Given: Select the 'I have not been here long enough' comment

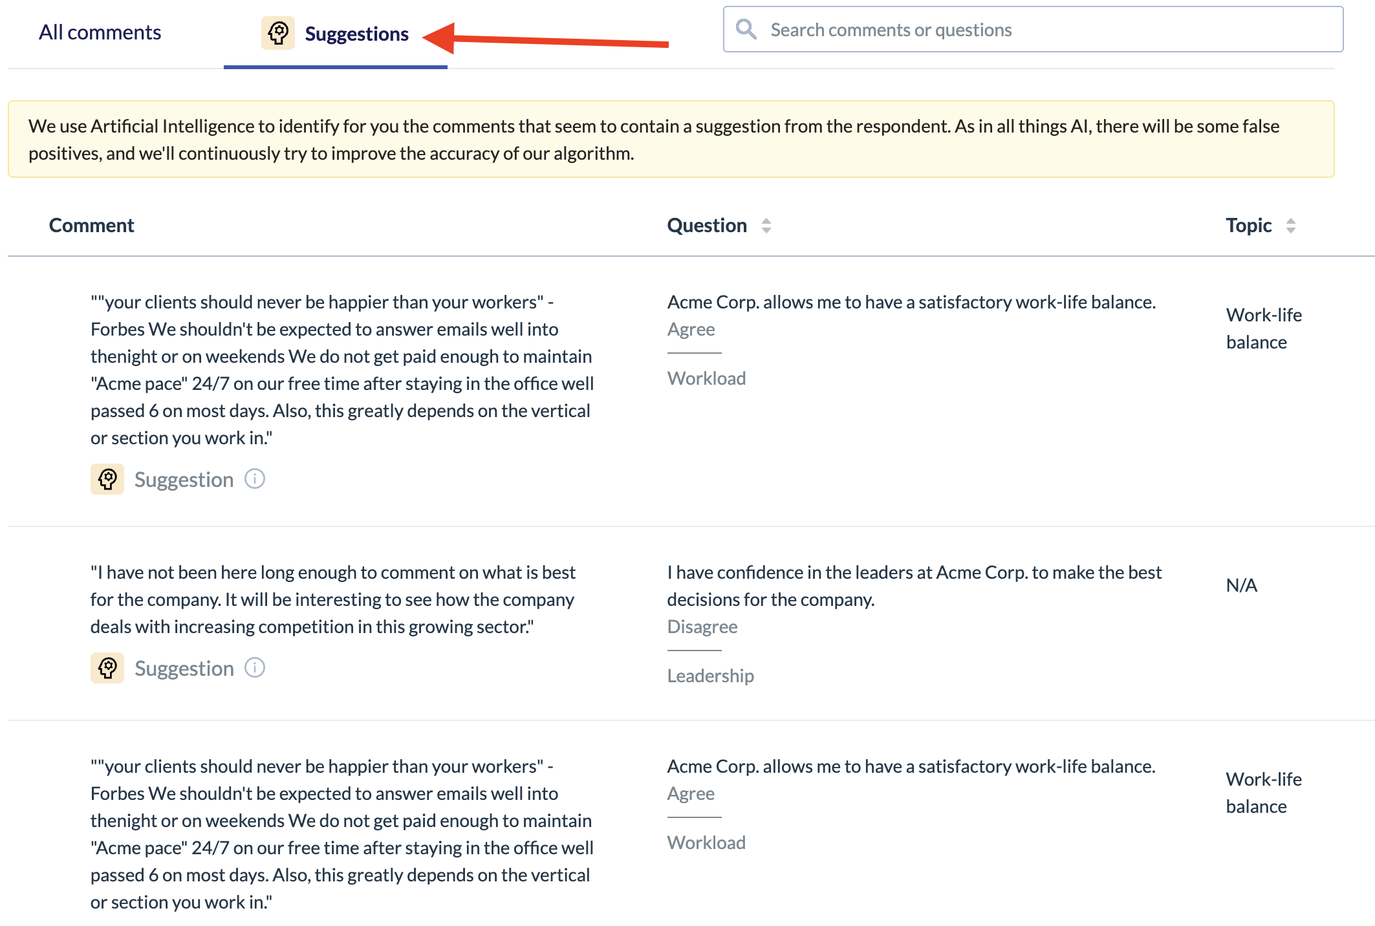Looking at the screenshot, I should click(333, 599).
